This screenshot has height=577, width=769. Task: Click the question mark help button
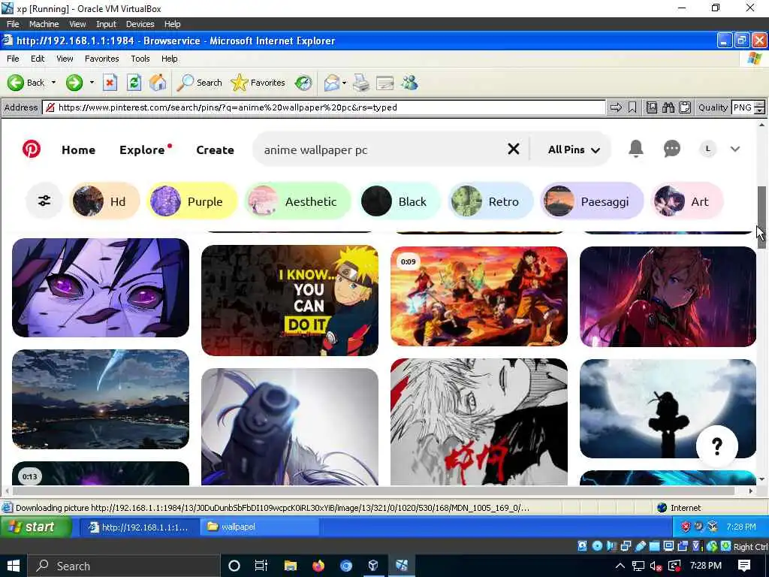point(716,446)
